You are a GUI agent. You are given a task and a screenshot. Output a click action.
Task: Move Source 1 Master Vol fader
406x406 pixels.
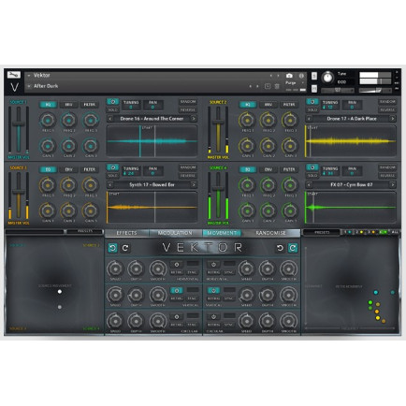click(19, 123)
